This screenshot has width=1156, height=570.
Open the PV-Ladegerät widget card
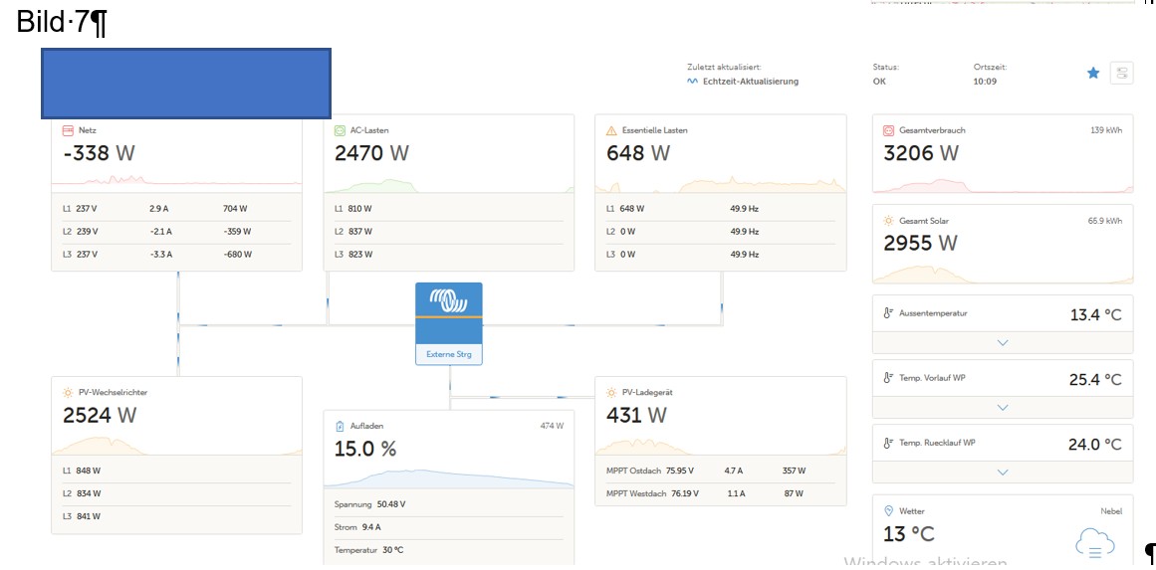pos(720,441)
